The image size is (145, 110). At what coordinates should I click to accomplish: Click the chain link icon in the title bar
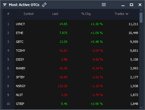[x=44, y=5]
